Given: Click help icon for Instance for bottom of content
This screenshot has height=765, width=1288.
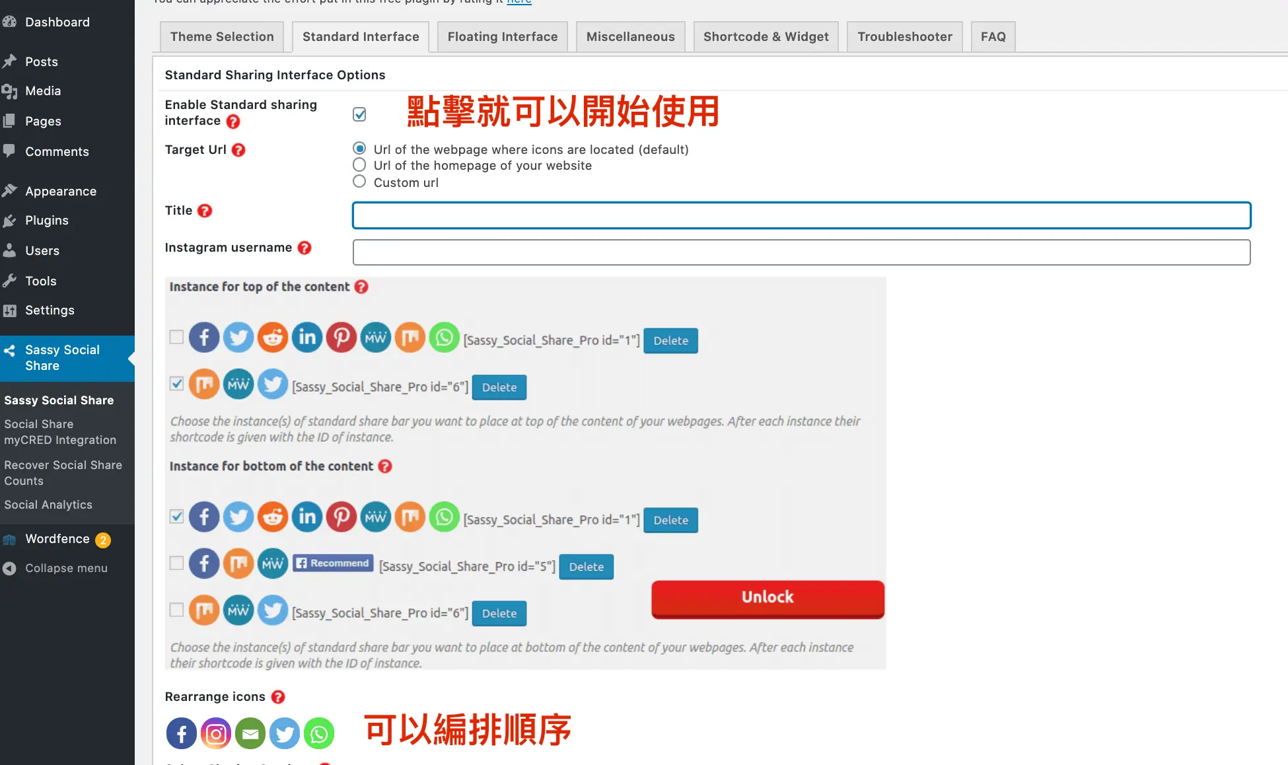Looking at the screenshot, I should (x=385, y=466).
